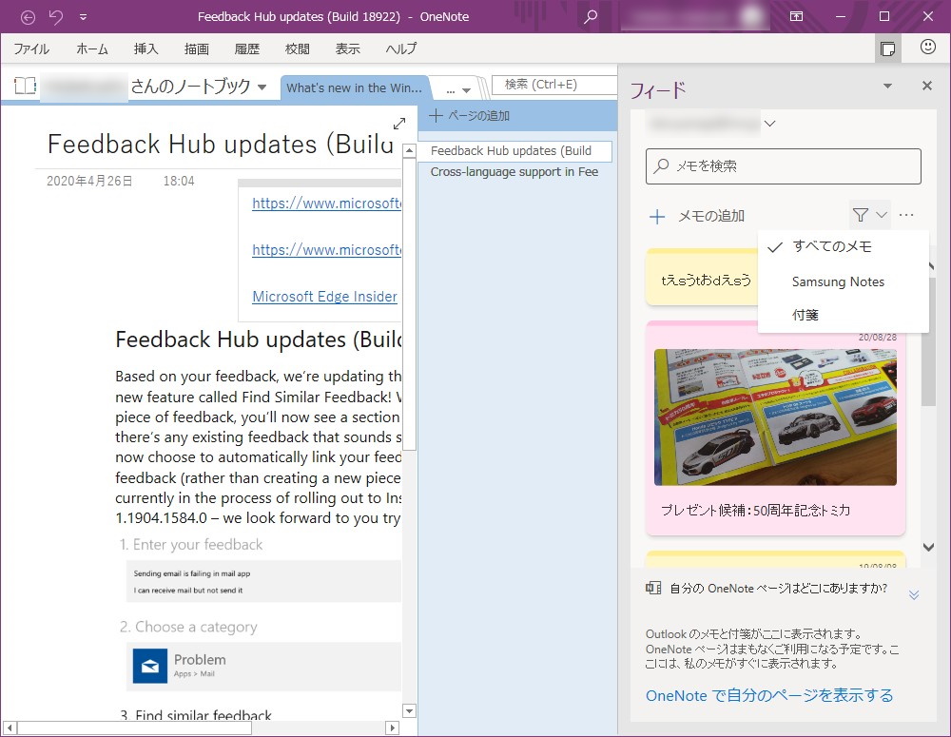Open the ヘルプ ribbon tab
Image resolution: width=951 pixels, height=737 pixels.
tap(401, 49)
